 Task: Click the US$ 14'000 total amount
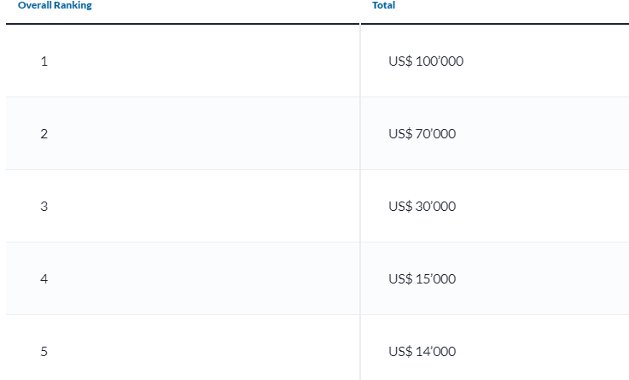[422, 352]
